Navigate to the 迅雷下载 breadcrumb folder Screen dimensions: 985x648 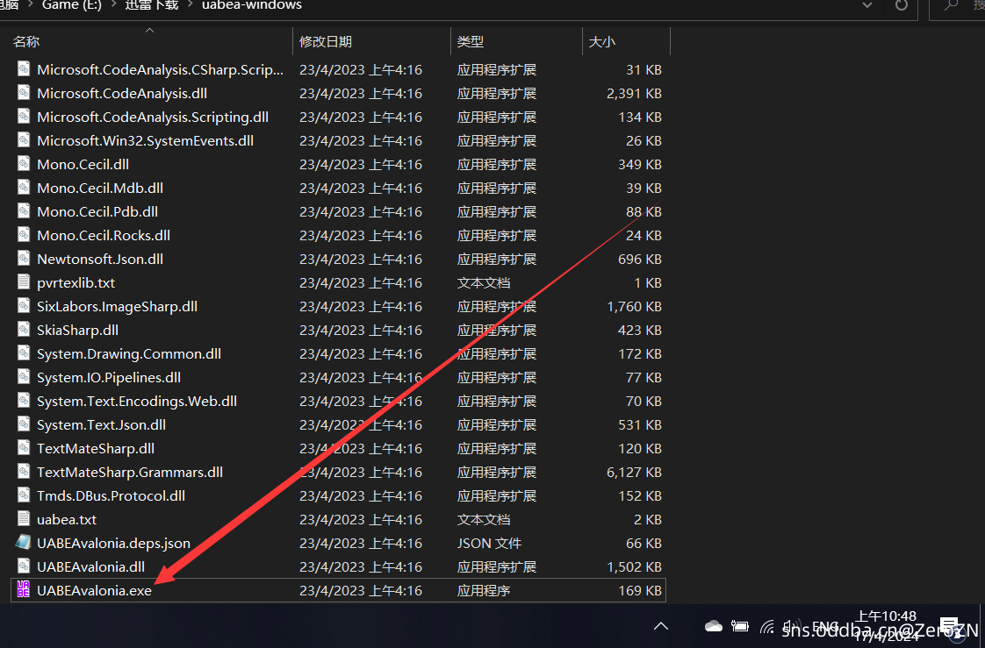click(151, 5)
